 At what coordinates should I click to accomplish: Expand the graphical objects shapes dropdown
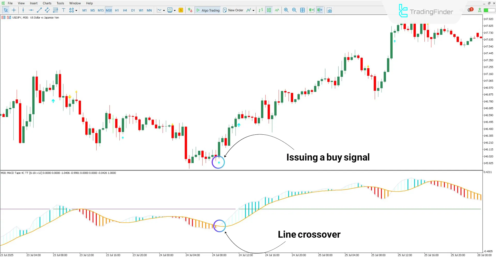pyautogui.click(x=76, y=11)
